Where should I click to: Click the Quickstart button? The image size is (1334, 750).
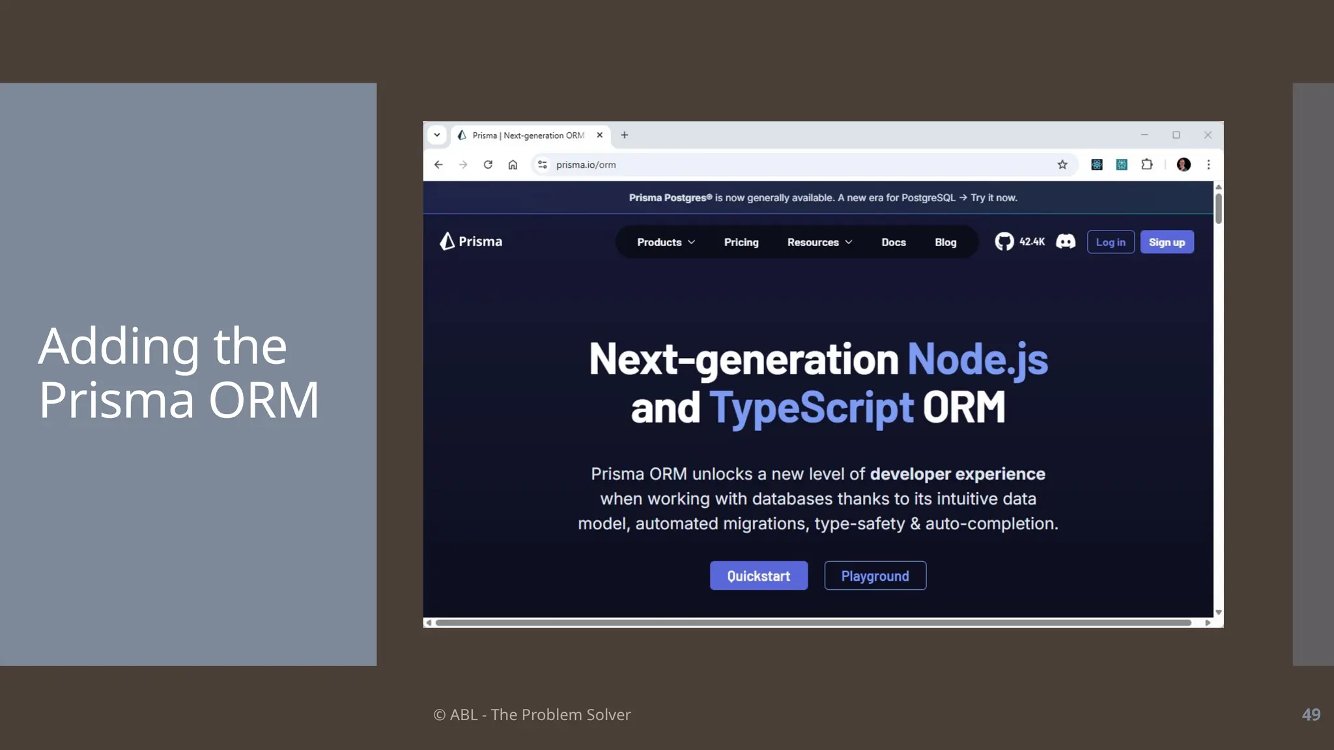758,576
